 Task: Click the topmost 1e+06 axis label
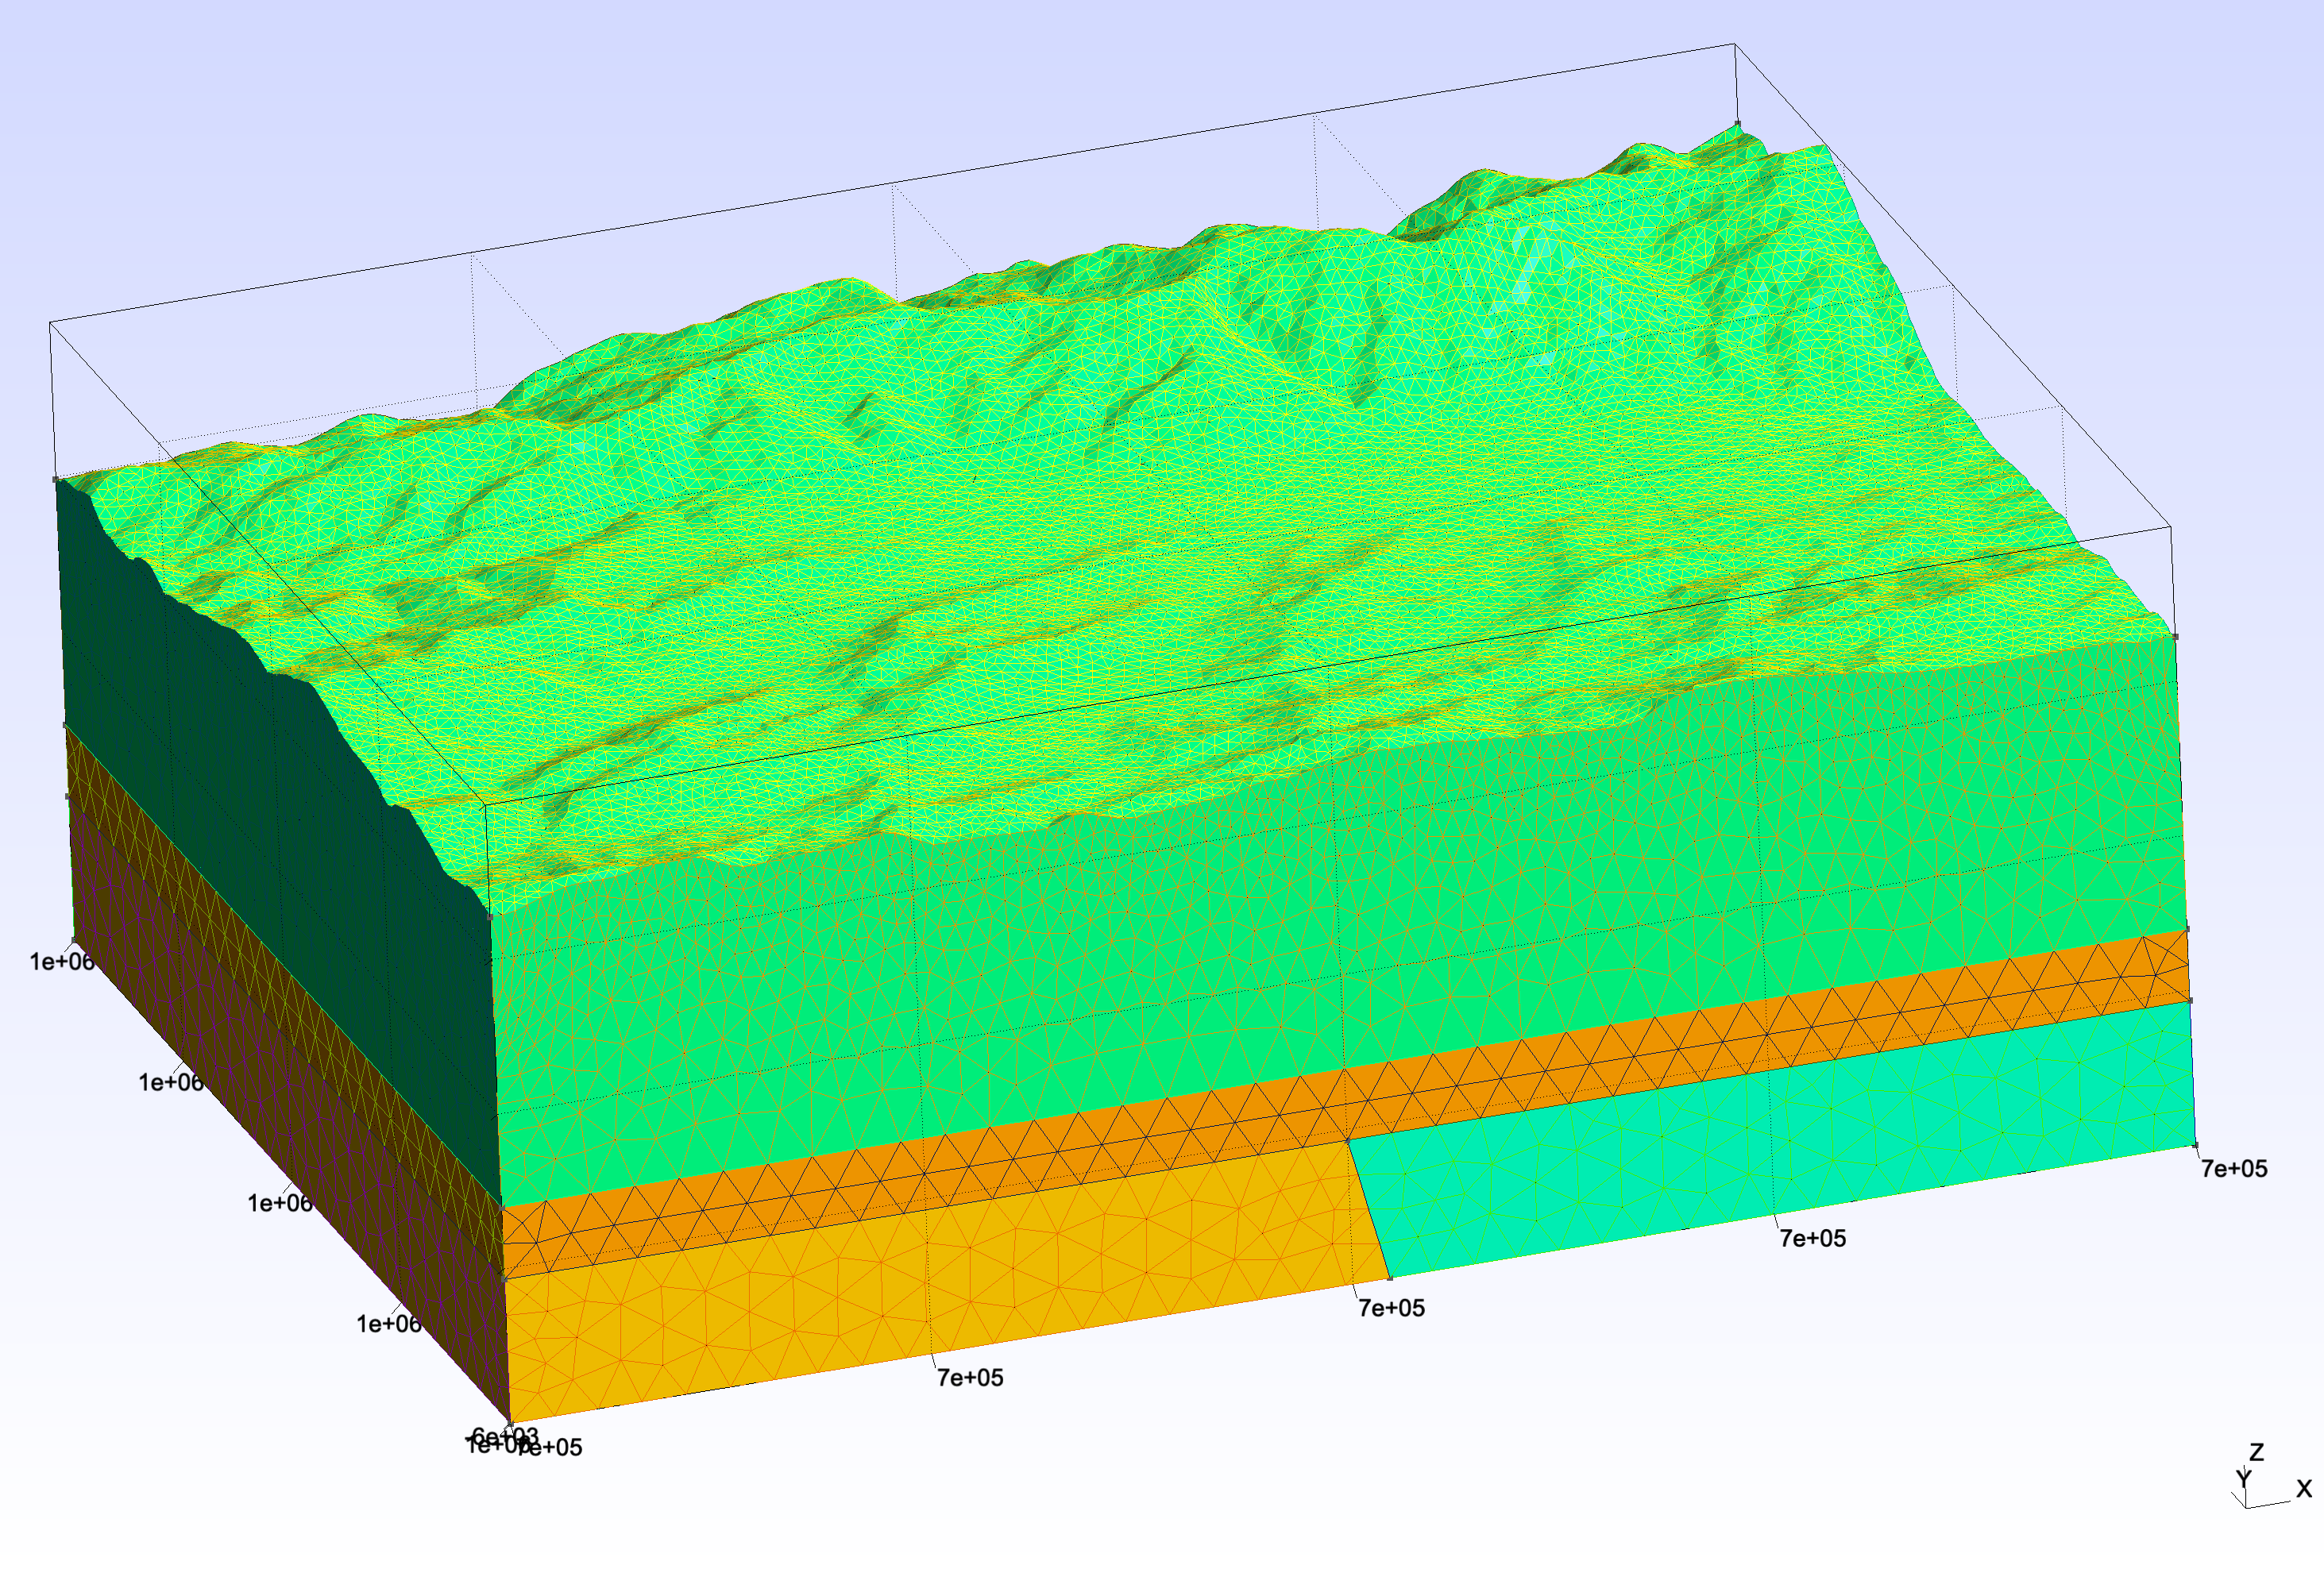(62, 962)
